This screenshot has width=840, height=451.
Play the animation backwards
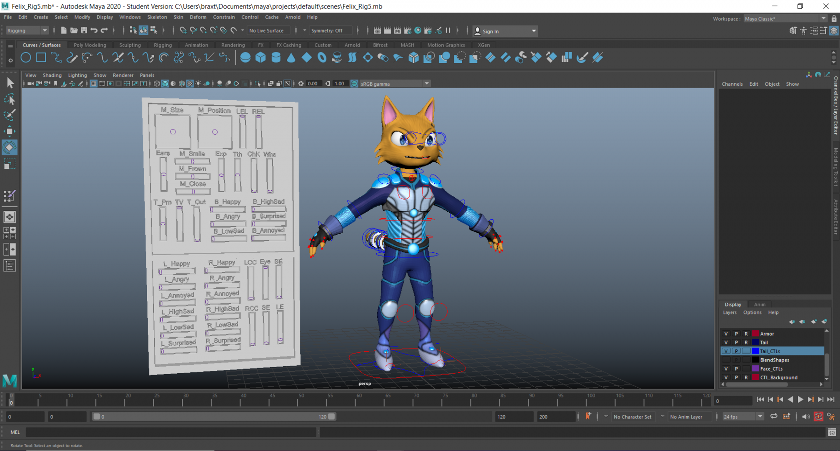791,399
